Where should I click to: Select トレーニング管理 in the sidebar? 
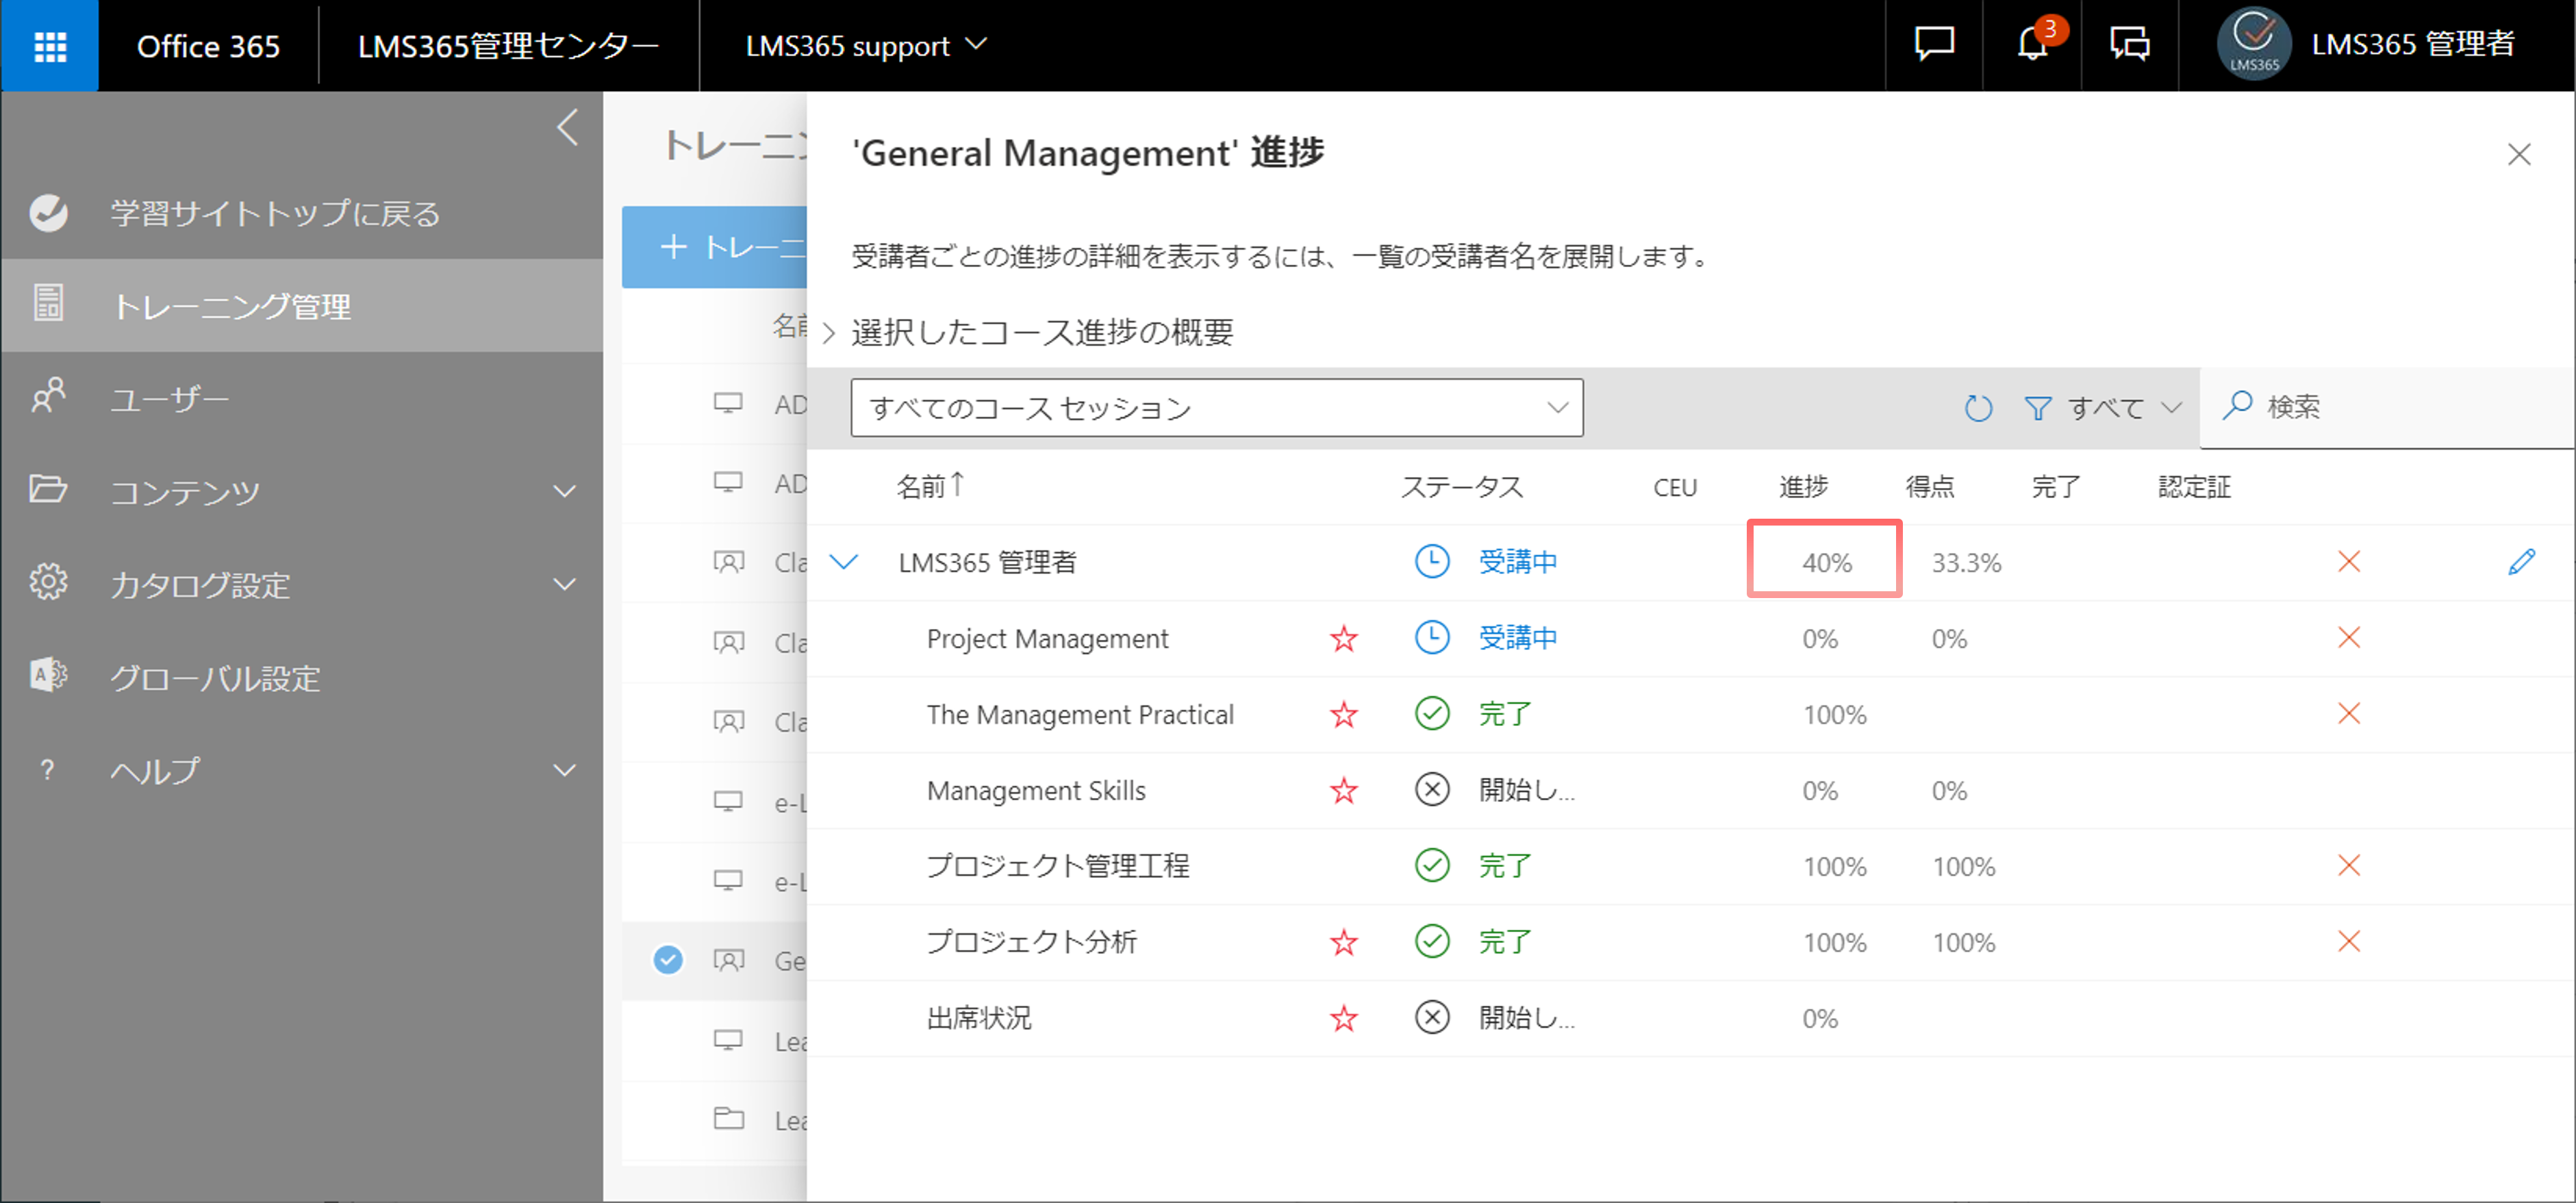click(302, 306)
